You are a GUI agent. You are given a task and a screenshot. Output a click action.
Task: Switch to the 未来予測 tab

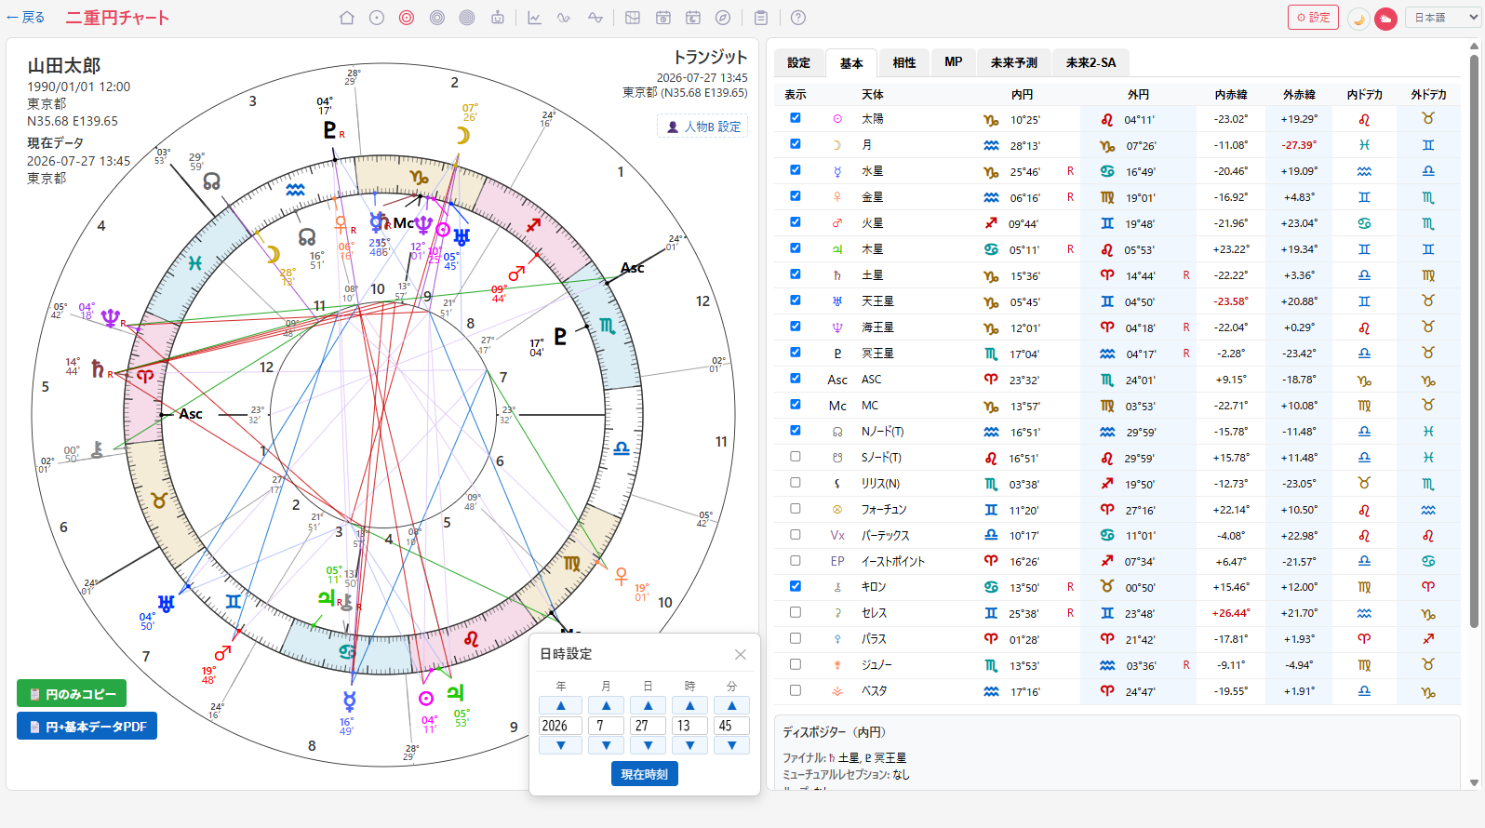(1014, 62)
